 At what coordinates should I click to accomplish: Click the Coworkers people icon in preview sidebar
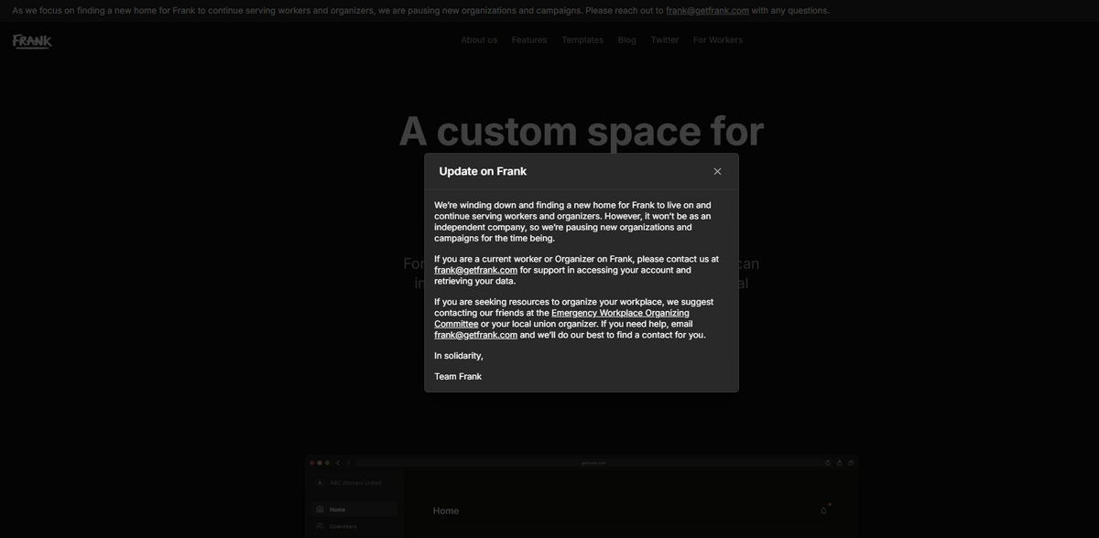pos(320,526)
